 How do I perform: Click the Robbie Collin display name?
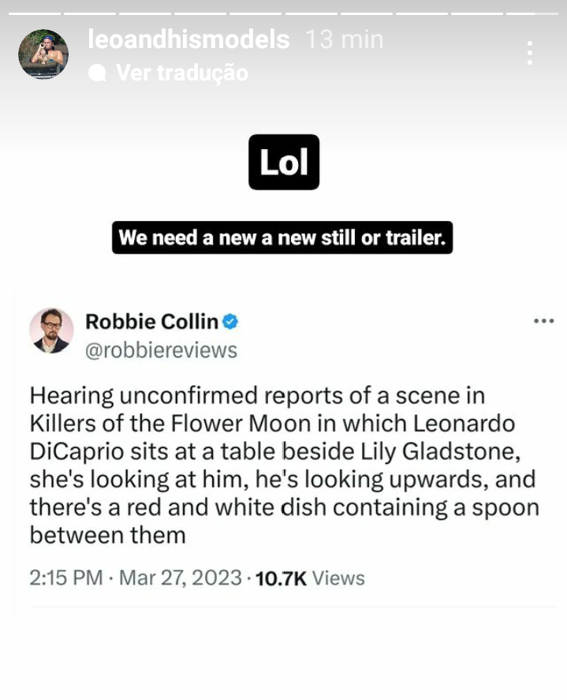tap(151, 322)
